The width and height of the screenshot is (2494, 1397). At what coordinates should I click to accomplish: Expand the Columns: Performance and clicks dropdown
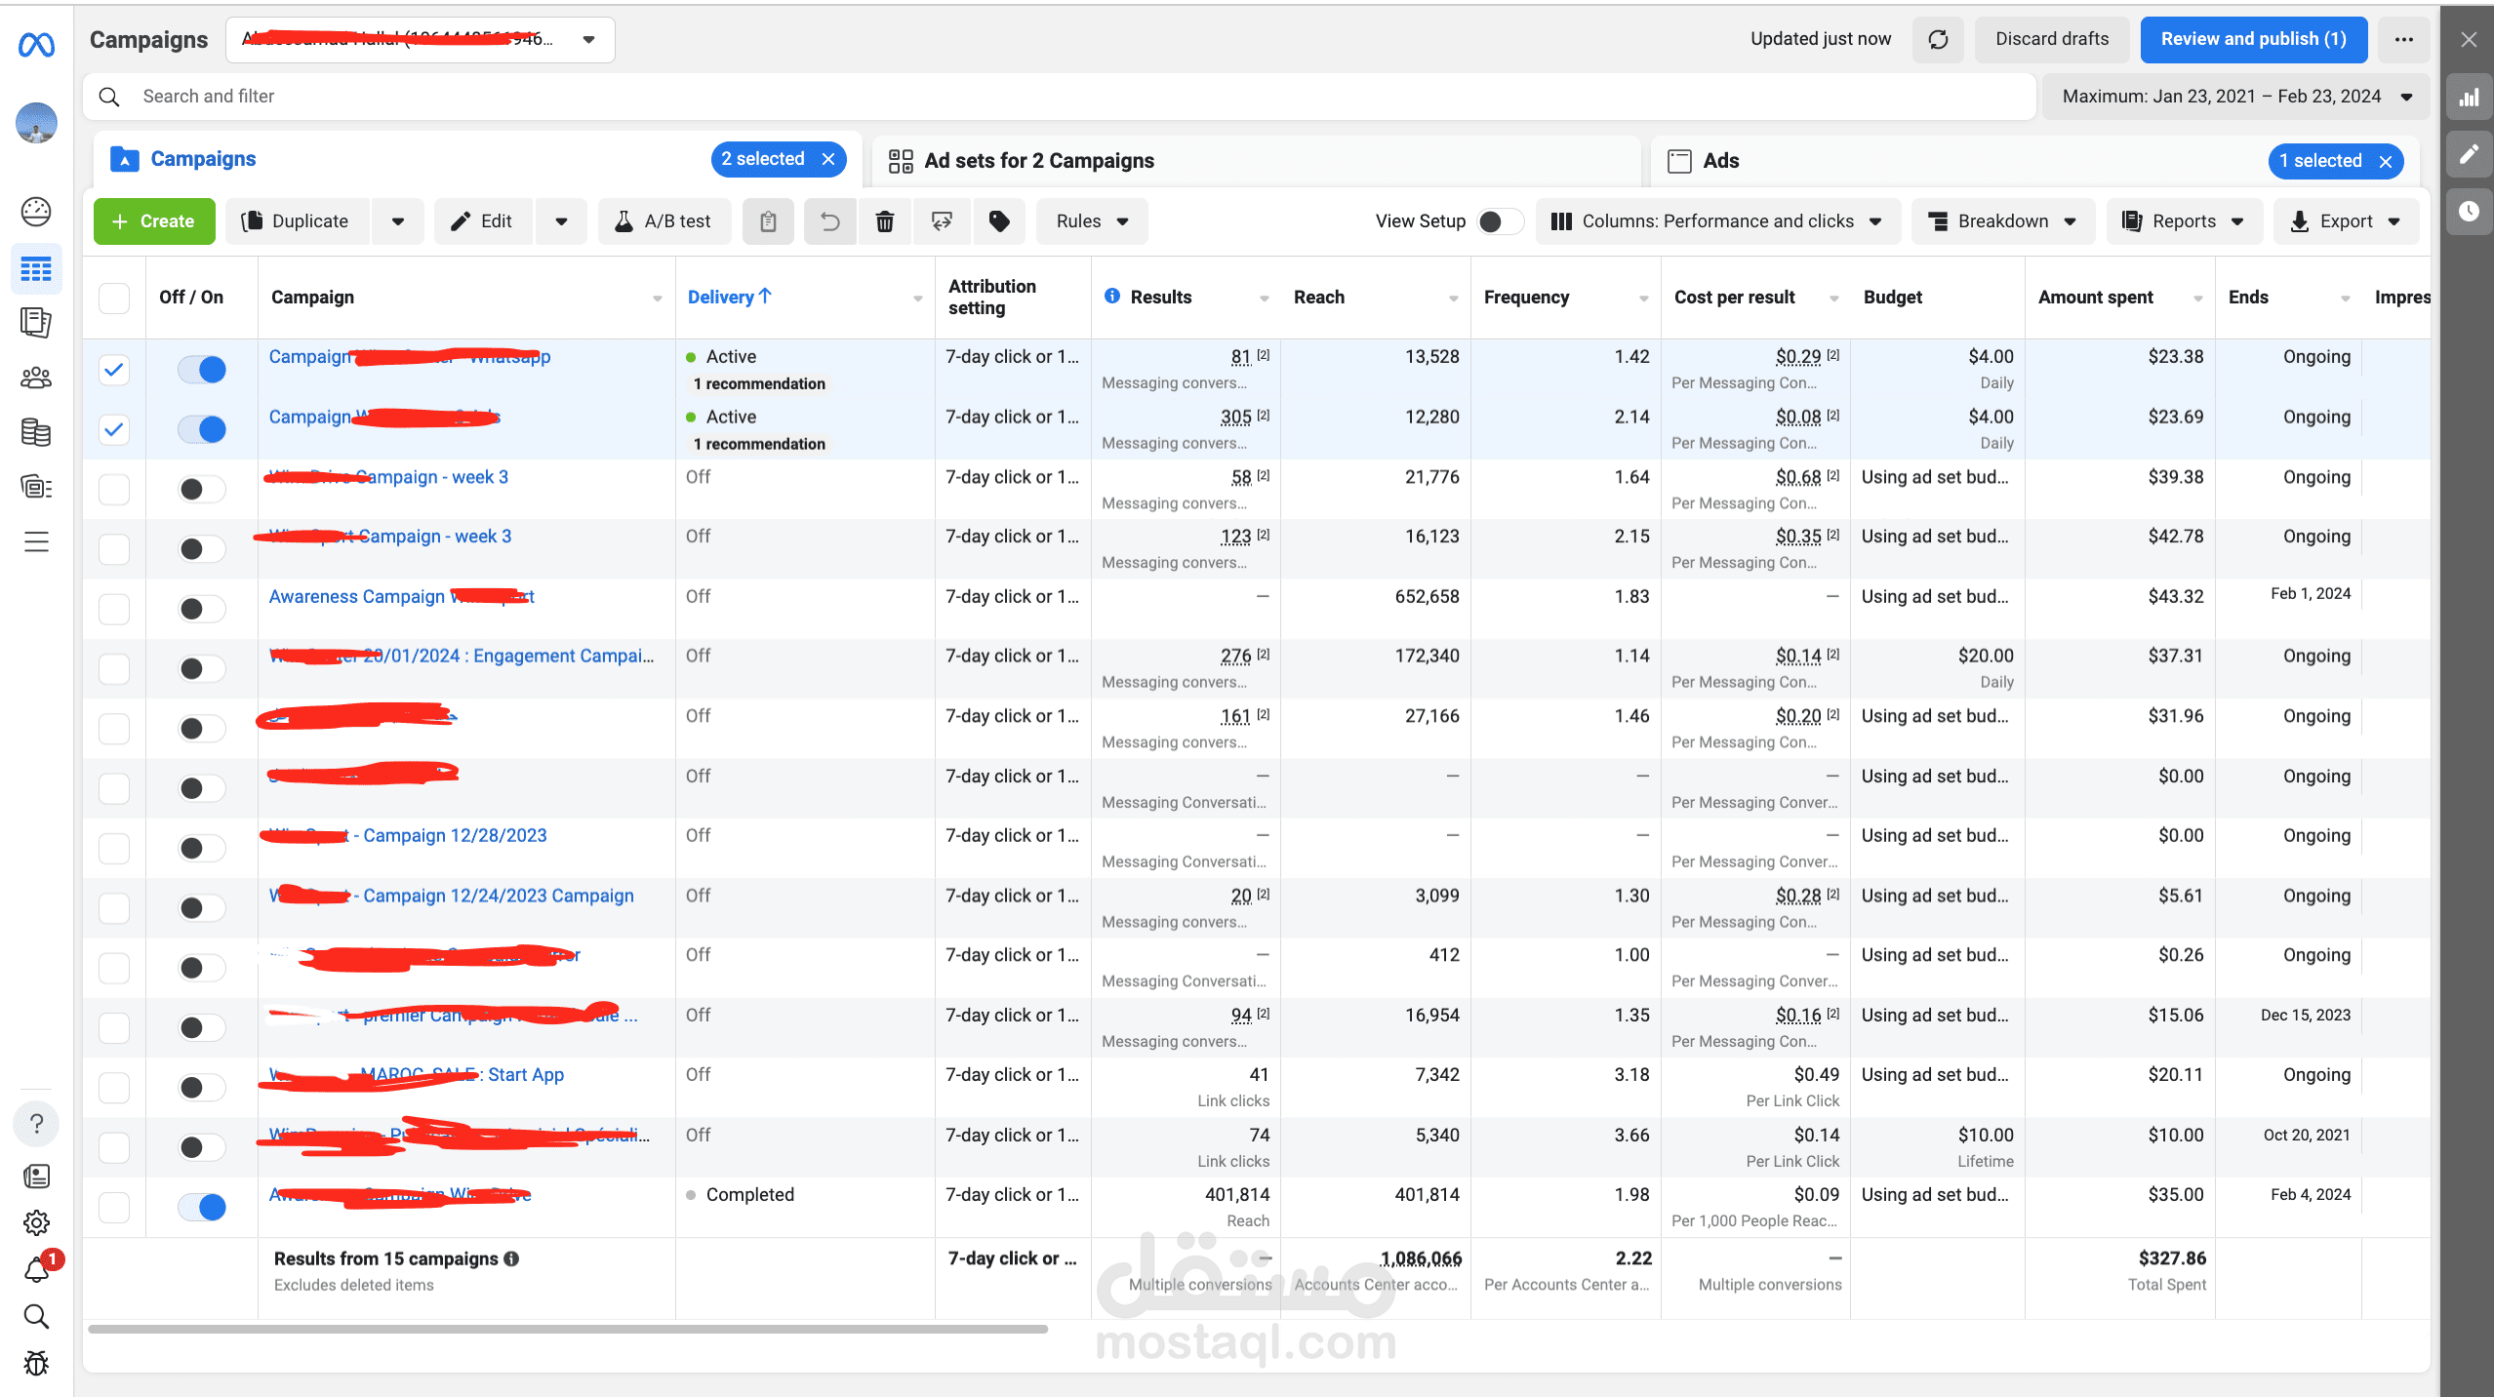1717,221
